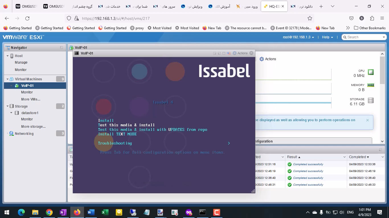Open the Firefox hamburger application menu

(382, 18)
